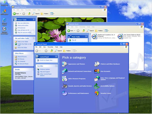This screenshot has height=114, width=152.
Task: Click Back button in Sample Pictures window
Action: (16, 13)
